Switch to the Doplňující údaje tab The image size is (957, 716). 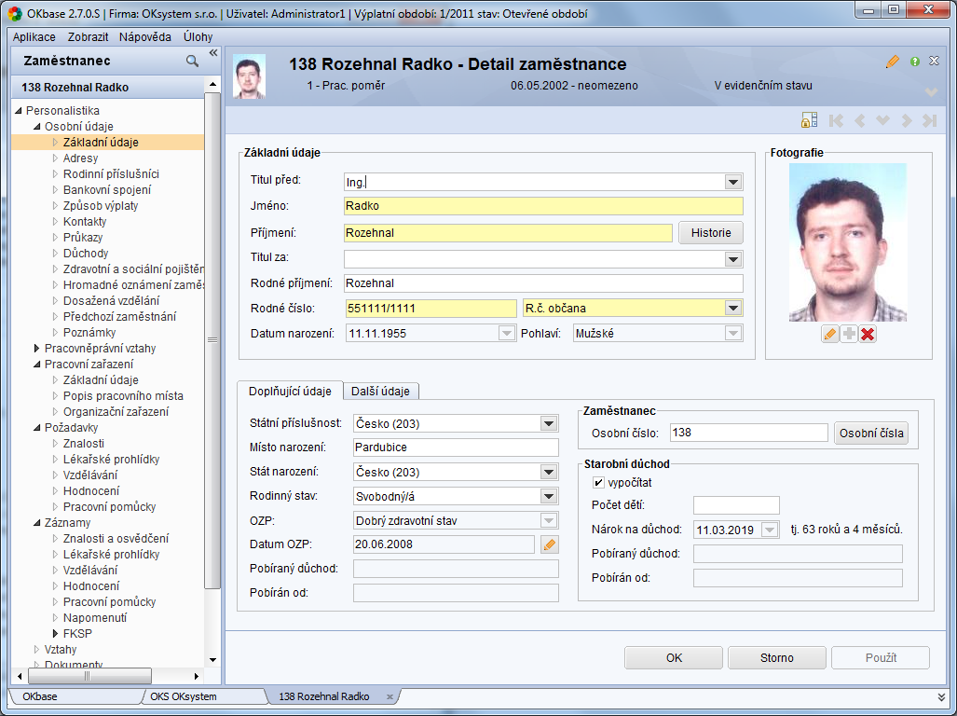point(290,392)
